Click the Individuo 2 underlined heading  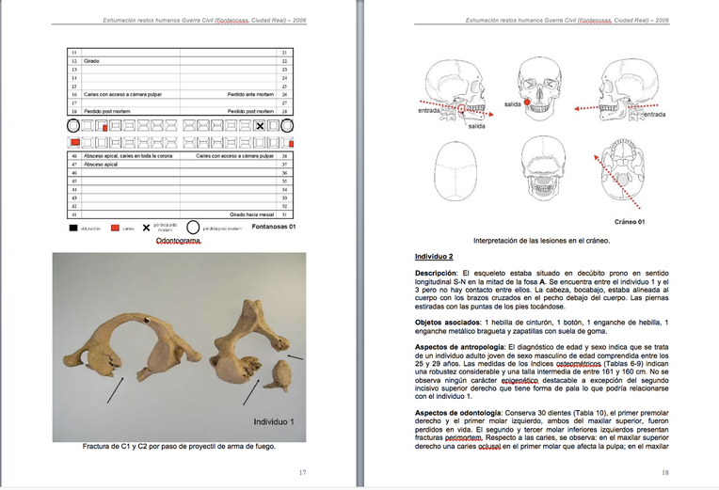434,256
